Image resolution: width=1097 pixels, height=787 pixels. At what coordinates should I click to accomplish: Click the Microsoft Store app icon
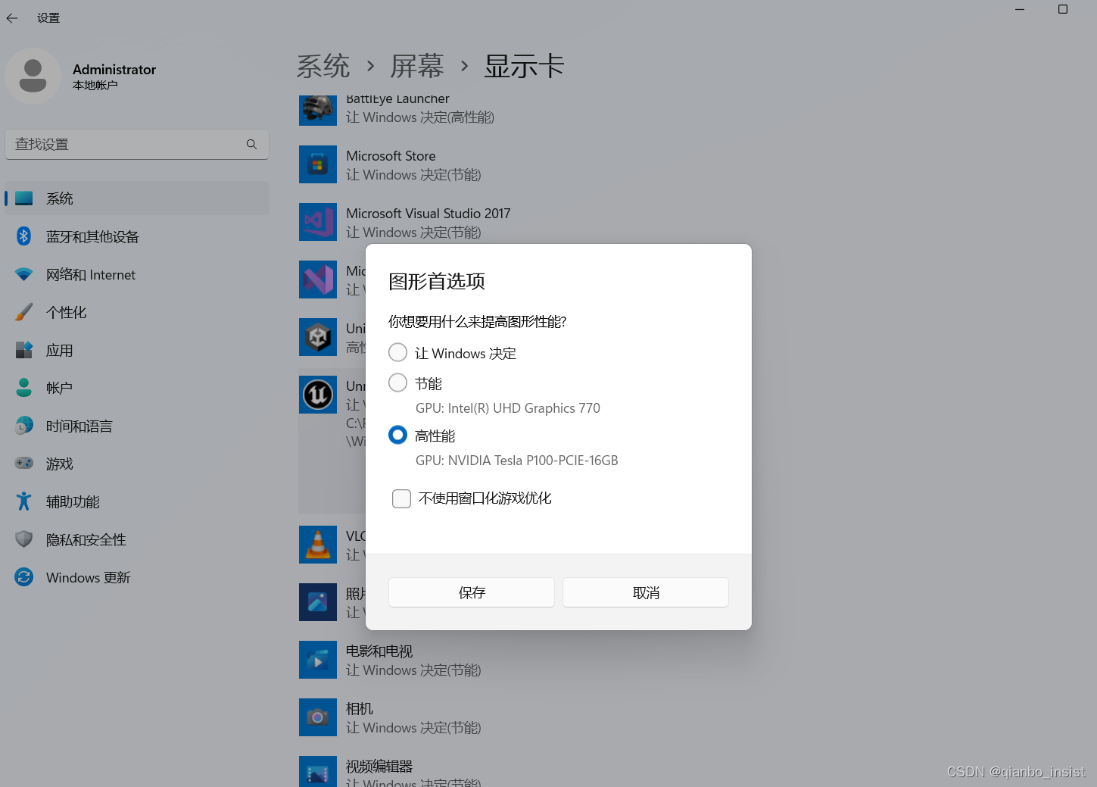318,164
